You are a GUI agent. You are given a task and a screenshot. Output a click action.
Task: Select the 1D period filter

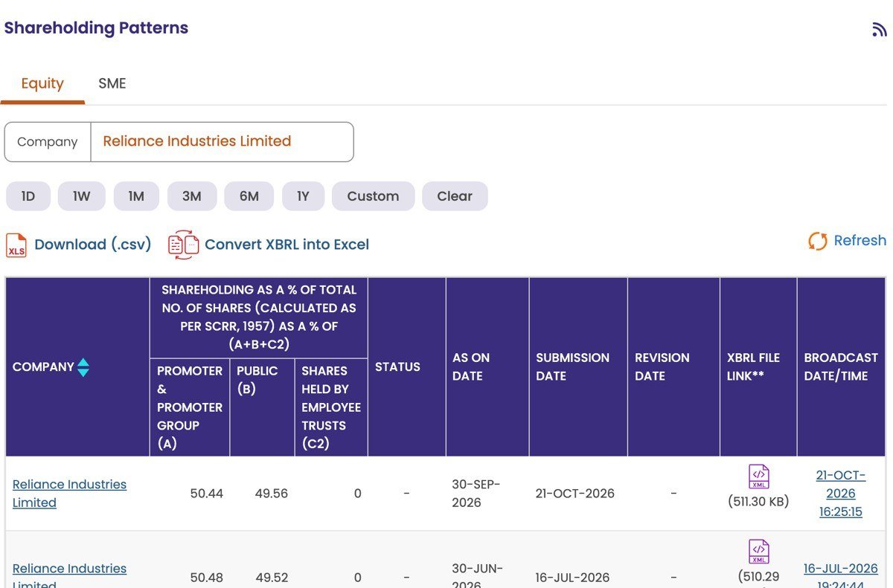point(28,196)
